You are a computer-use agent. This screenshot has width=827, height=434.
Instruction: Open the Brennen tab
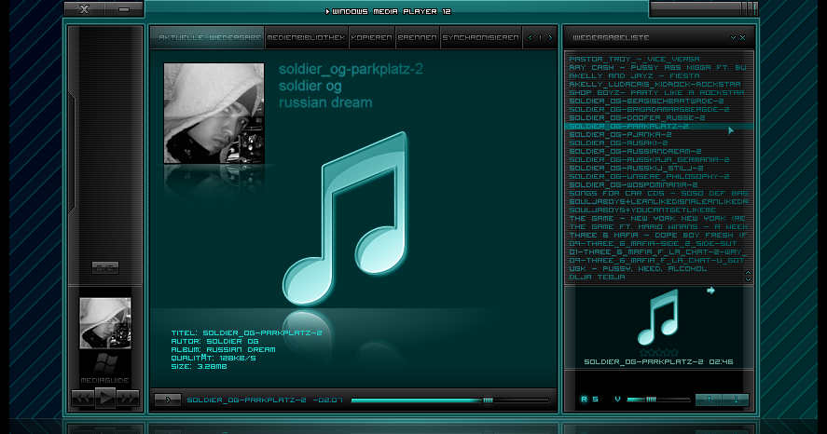click(x=417, y=38)
